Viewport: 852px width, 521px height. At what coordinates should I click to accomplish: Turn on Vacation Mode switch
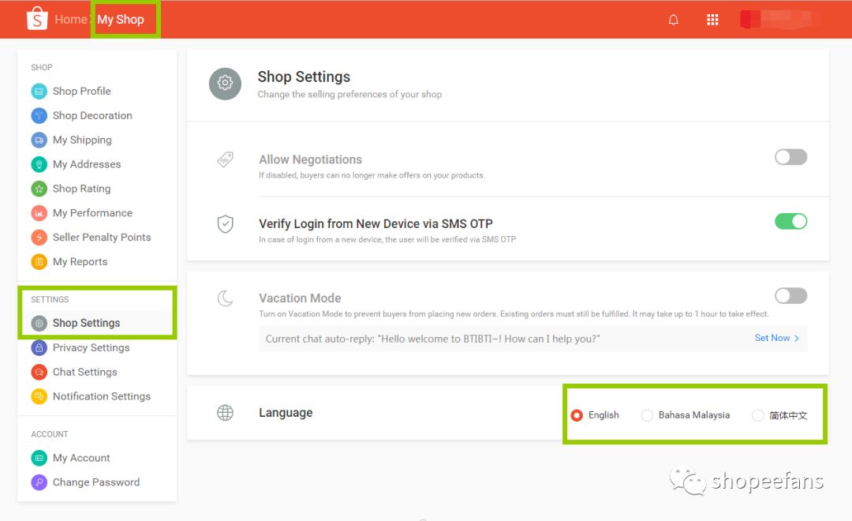click(790, 296)
